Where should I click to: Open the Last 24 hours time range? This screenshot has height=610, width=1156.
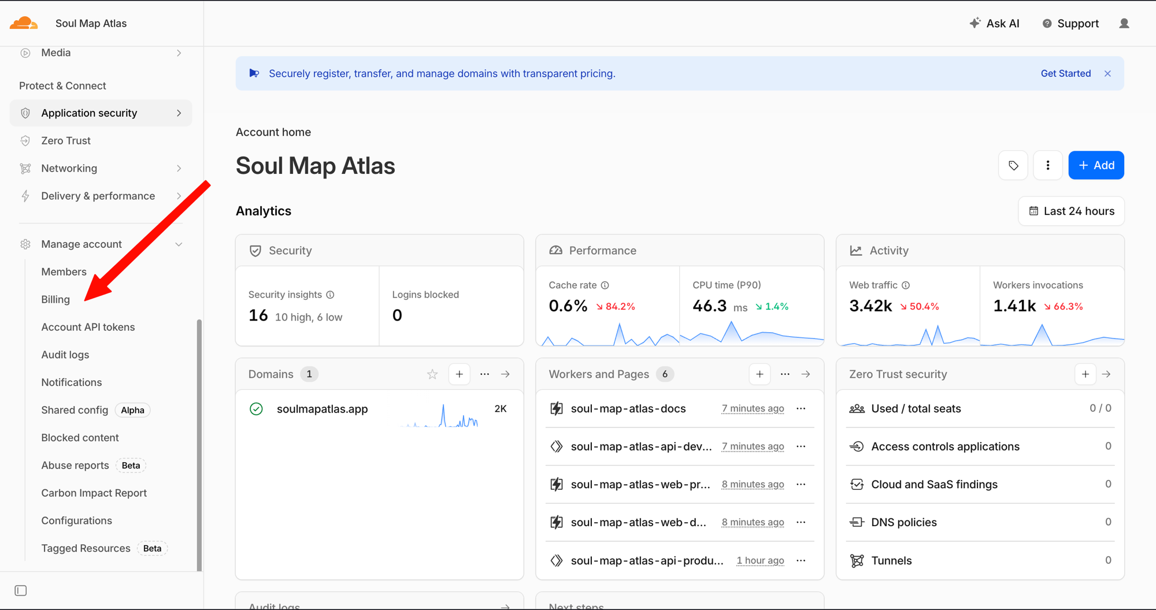1071,211
